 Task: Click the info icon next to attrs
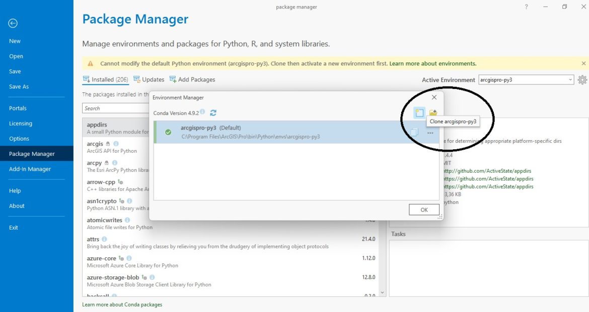104,239
